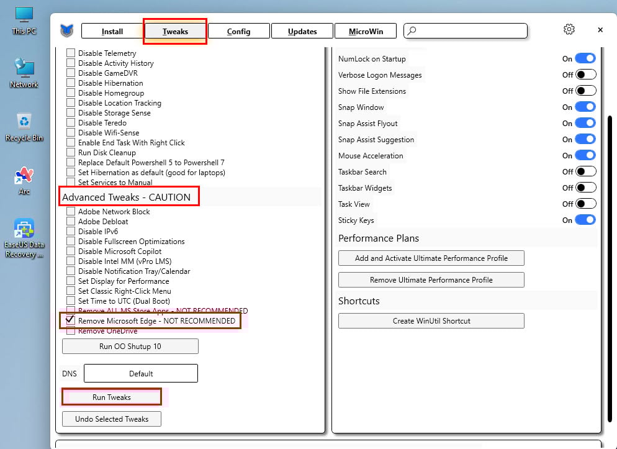Click Remove Ultimate Performance Profile button
The width and height of the screenshot is (617, 449).
coord(431,280)
